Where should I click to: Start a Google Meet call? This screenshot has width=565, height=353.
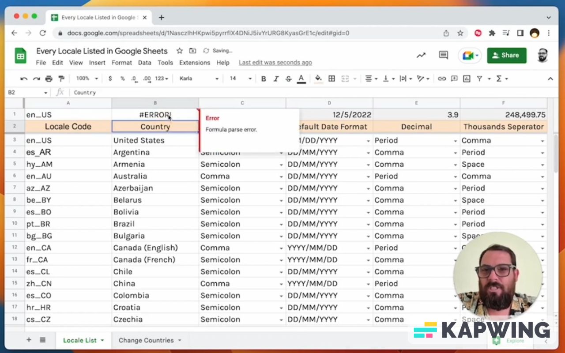point(469,55)
